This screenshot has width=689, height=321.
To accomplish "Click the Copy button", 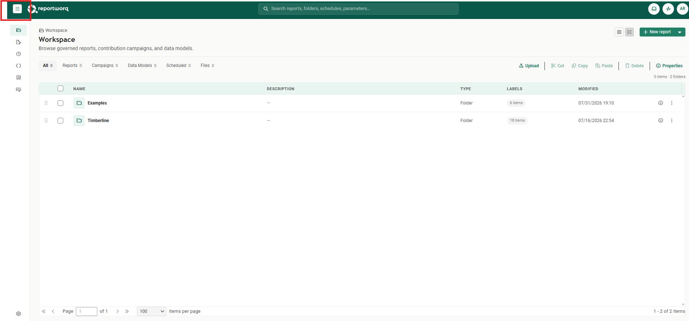I will click(580, 66).
